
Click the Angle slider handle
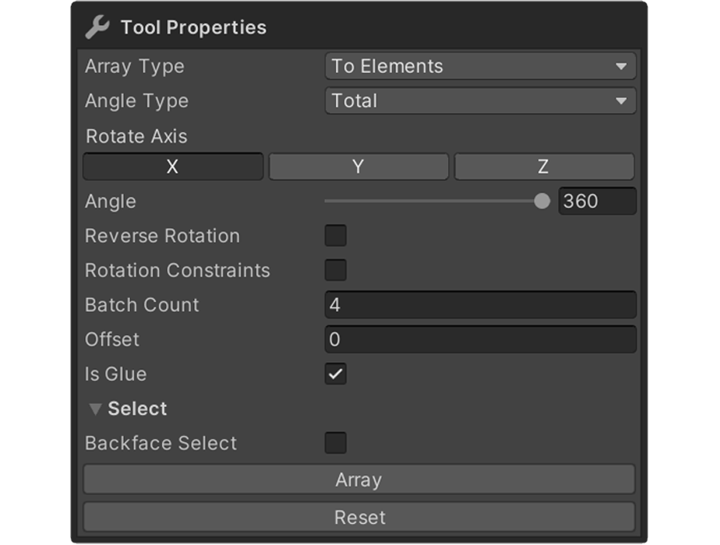[542, 201]
